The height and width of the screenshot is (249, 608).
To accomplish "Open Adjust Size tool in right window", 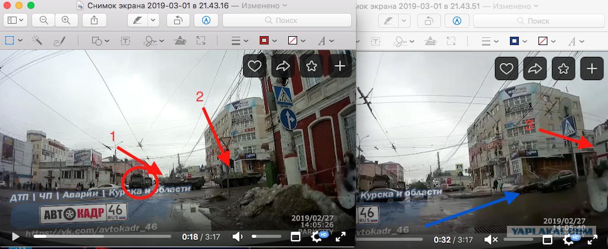I will click(x=451, y=40).
